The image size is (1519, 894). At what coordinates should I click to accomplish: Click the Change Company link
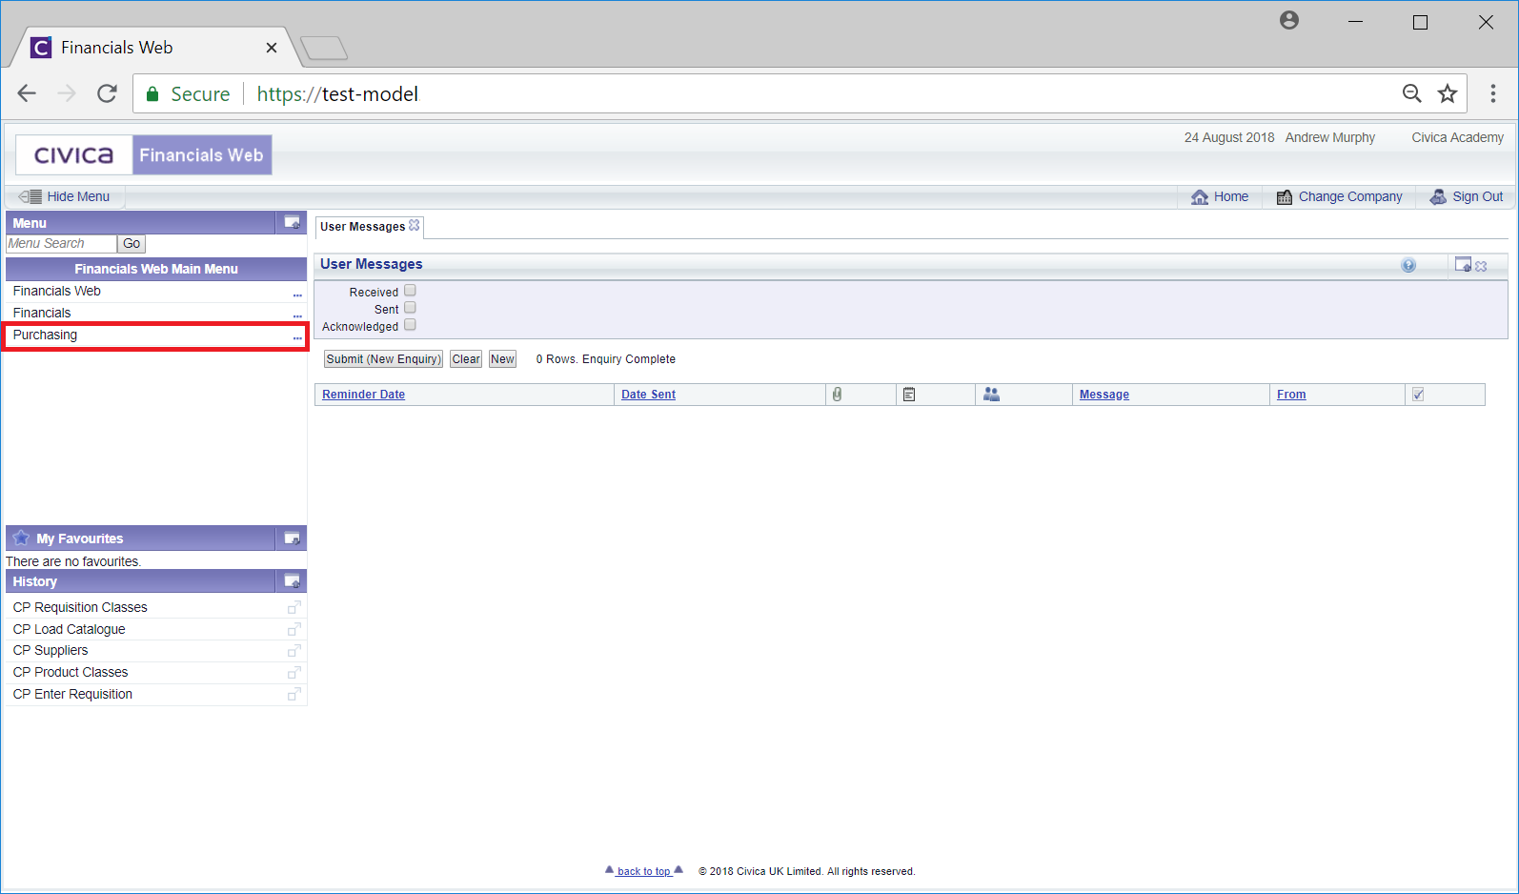(1350, 196)
